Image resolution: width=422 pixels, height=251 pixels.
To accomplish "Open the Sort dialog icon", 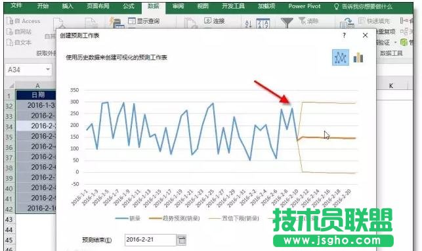I will (263, 24).
